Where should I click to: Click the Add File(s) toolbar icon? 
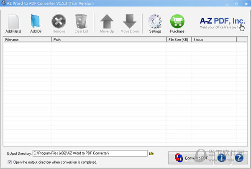tap(13, 21)
